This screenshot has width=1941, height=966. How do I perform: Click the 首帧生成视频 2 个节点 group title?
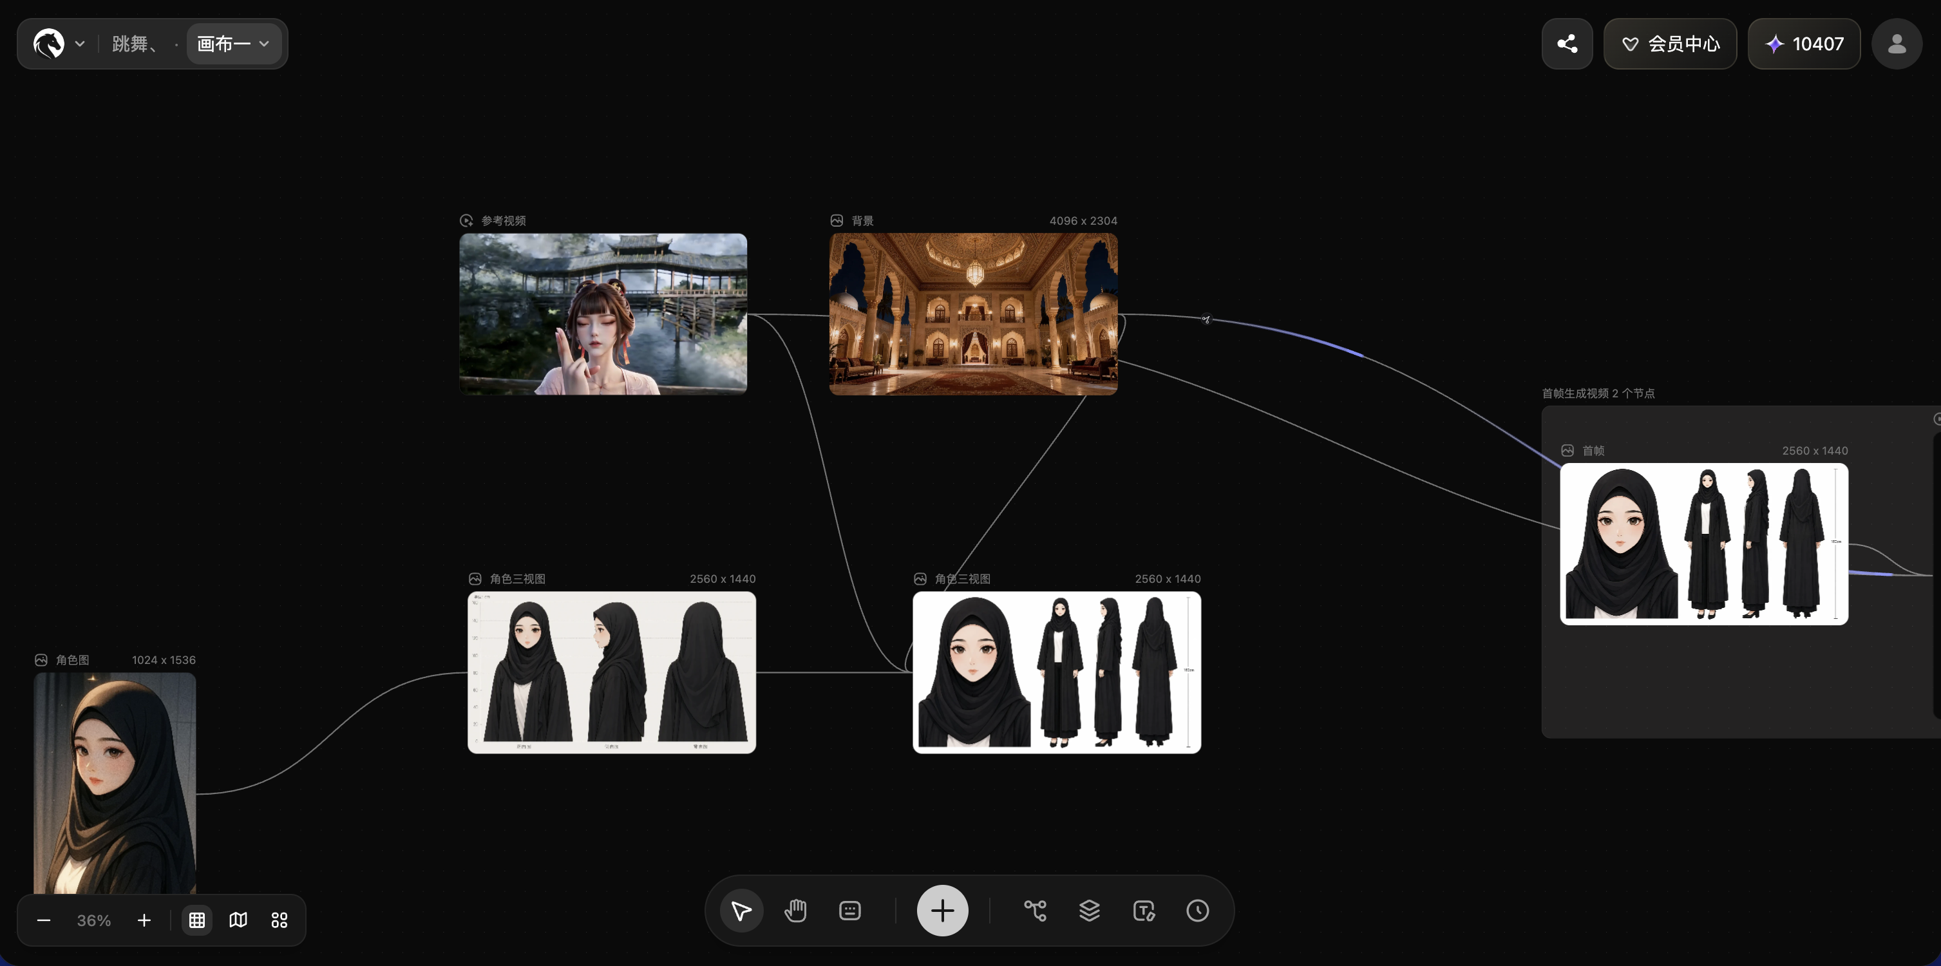tap(1598, 393)
